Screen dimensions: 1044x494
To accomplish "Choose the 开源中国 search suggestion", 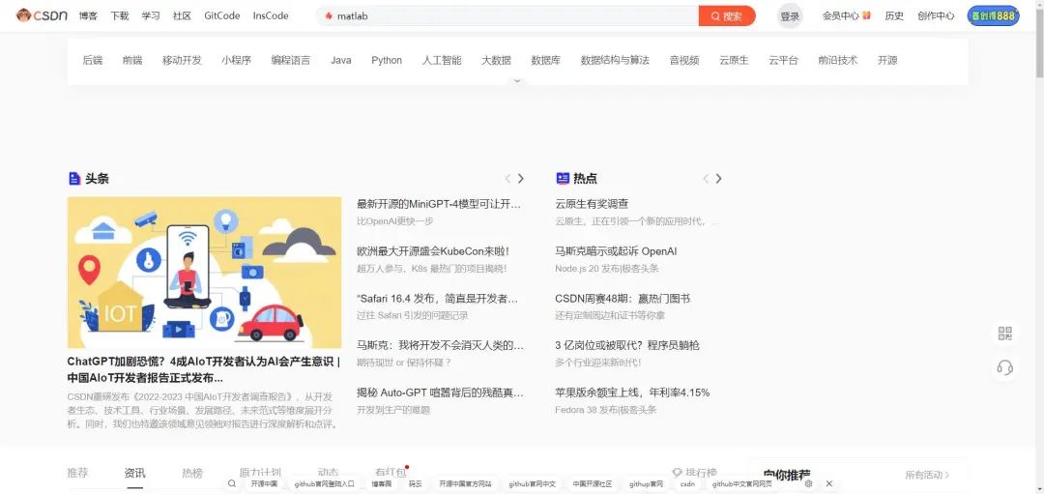I will point(264,484).
